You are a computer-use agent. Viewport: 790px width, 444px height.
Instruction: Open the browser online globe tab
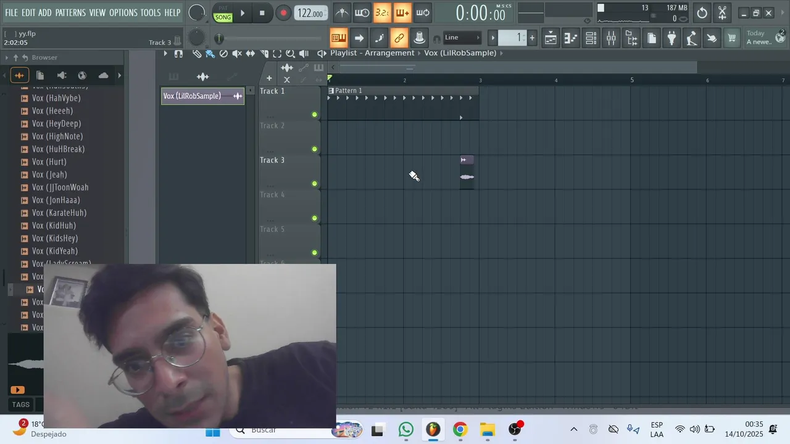click(82, 75)
